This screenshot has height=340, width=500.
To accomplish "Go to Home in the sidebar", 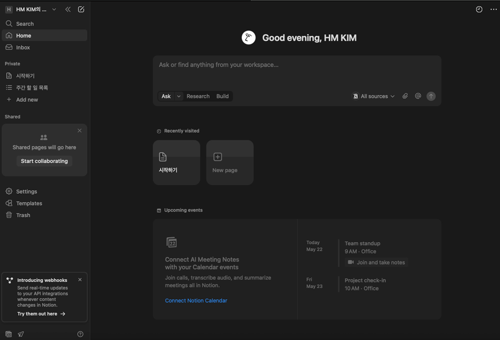I will (x=44, y=35).
